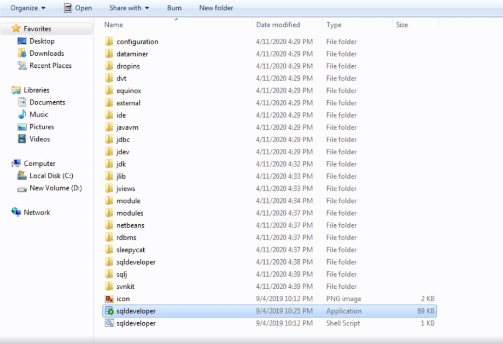Click the Open toolbar button
Screen dimensions: 503x344
point(78,8)
